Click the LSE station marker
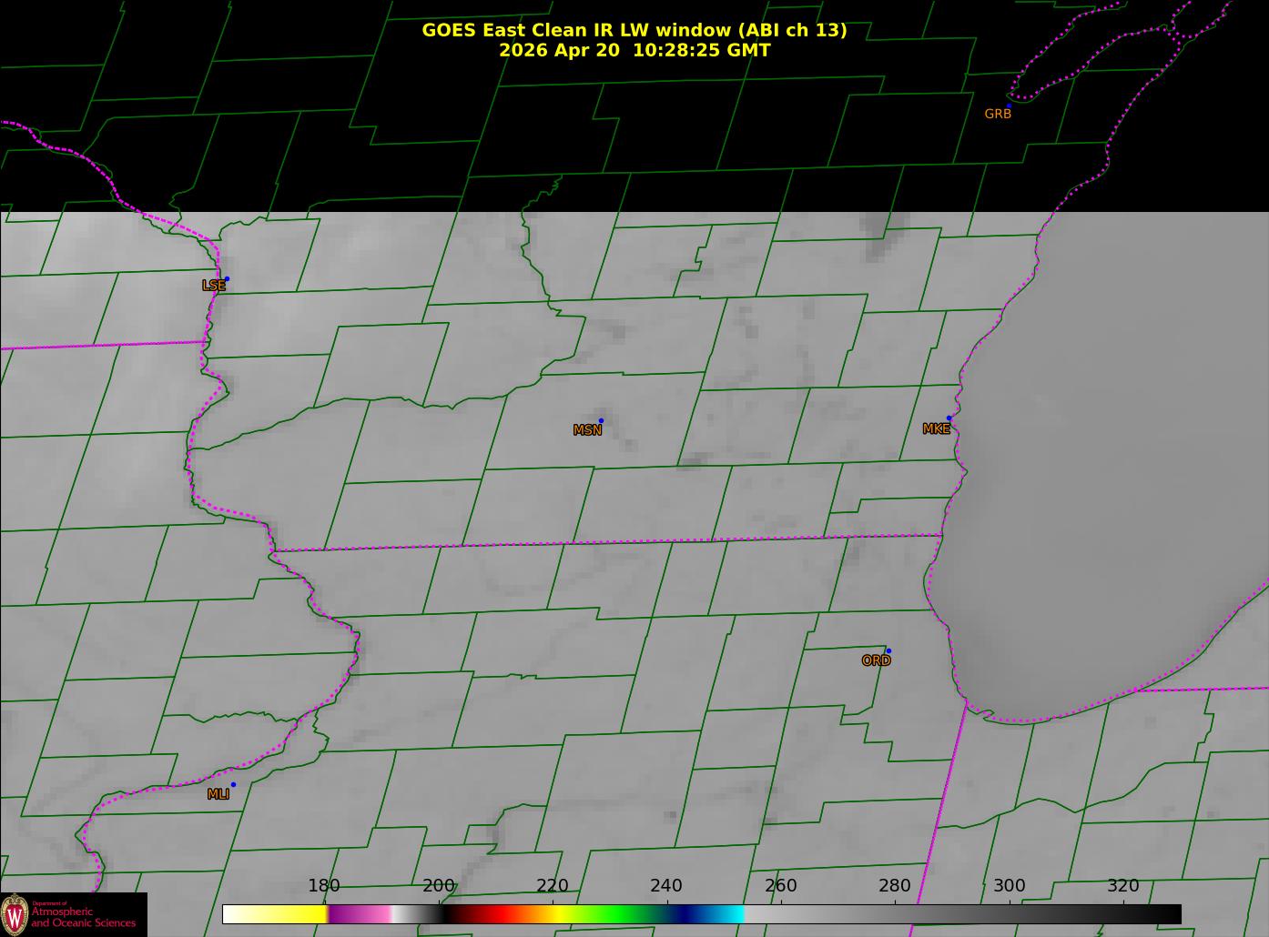 (227, 279)
